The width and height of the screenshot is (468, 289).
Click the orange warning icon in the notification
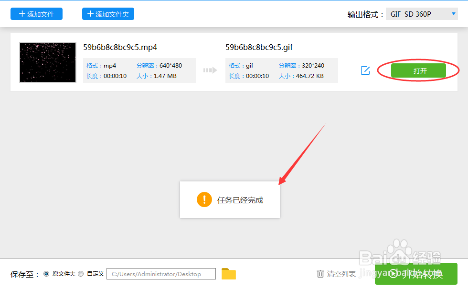point(204,199)
